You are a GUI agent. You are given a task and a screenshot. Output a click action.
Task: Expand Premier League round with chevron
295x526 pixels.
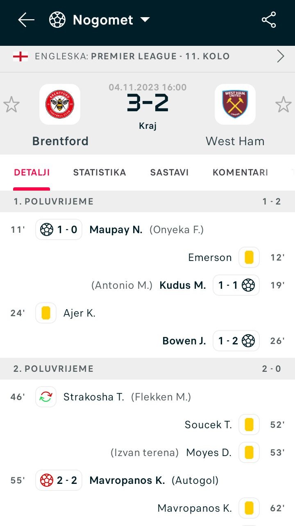[281, 56]
